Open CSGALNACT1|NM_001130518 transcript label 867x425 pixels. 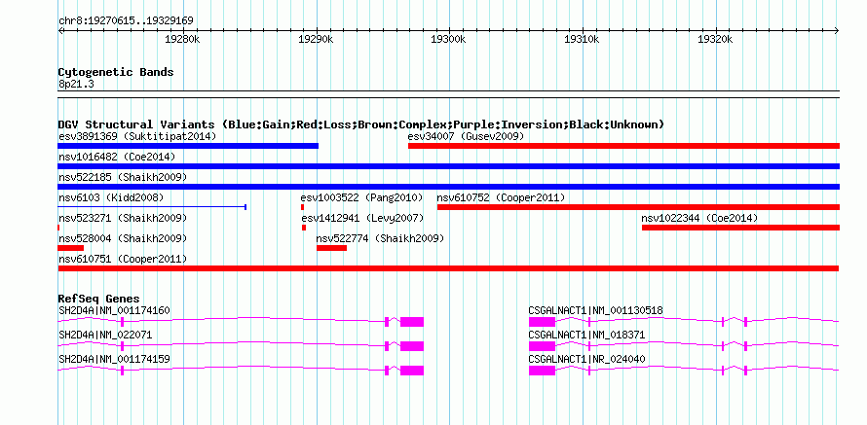[595, 310]
